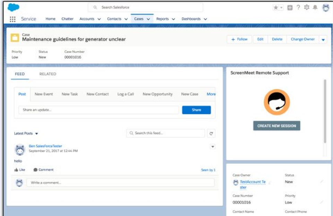The image size is (333, 216).
Task: Click the Edit button
Action: point(260,39)
